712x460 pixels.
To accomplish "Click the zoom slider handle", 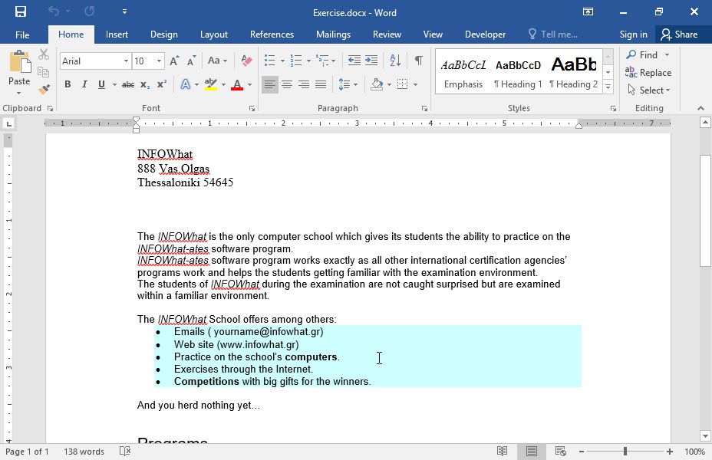I will 625,452.
